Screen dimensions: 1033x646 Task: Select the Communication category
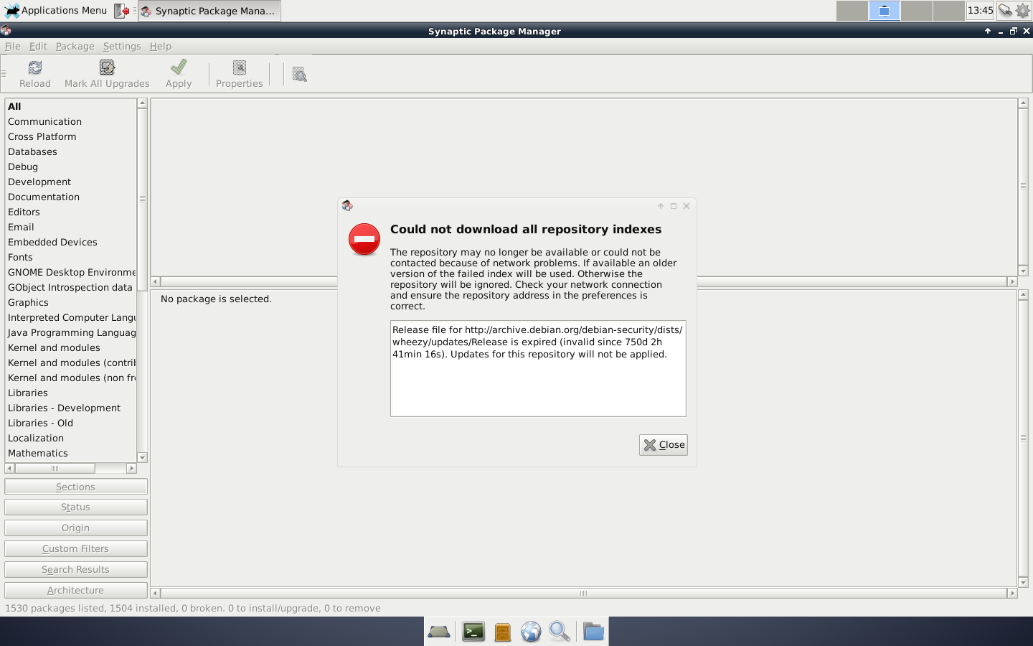(70, 121)
